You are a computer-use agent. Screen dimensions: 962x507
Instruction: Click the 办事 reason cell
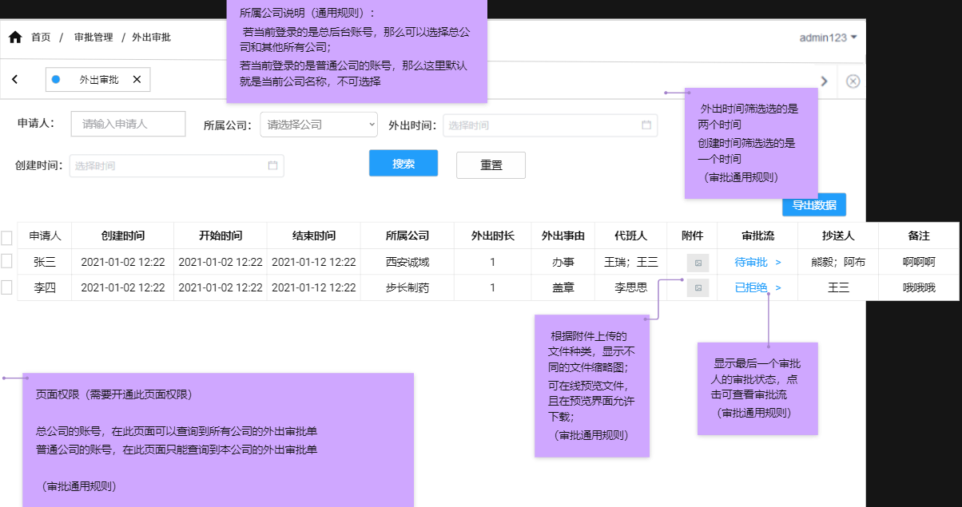[563, 262]
